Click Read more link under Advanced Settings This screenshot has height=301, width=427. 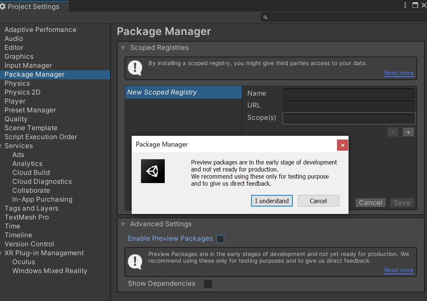point(399,270)
